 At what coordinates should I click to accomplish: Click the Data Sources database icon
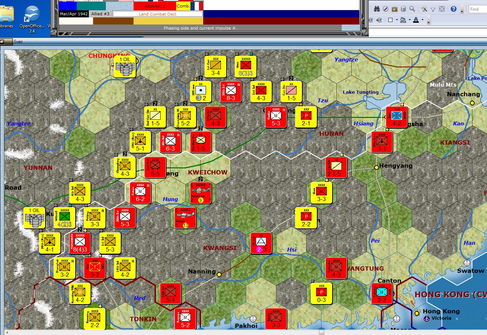coord(403,9)
